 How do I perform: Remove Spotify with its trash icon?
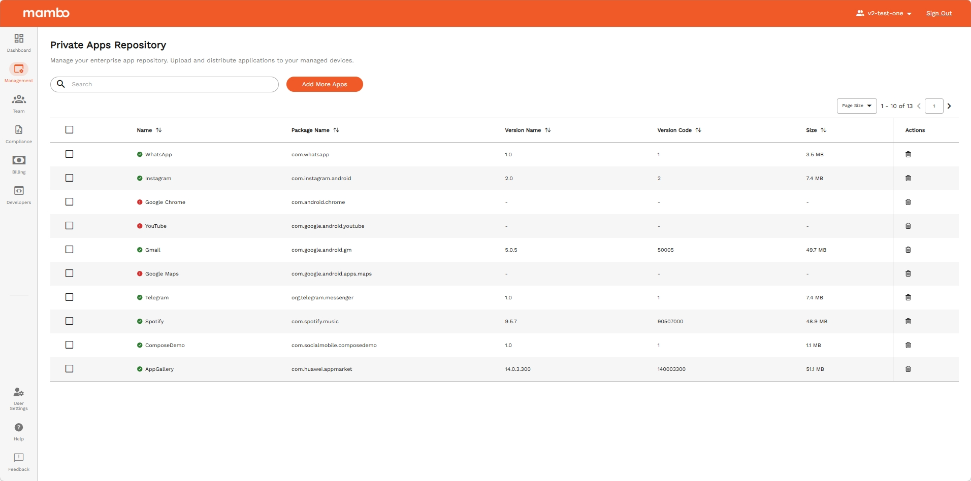point(908,321)
